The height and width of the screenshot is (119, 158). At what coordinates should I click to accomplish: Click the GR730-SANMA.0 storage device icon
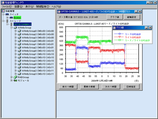coord(11,24)
